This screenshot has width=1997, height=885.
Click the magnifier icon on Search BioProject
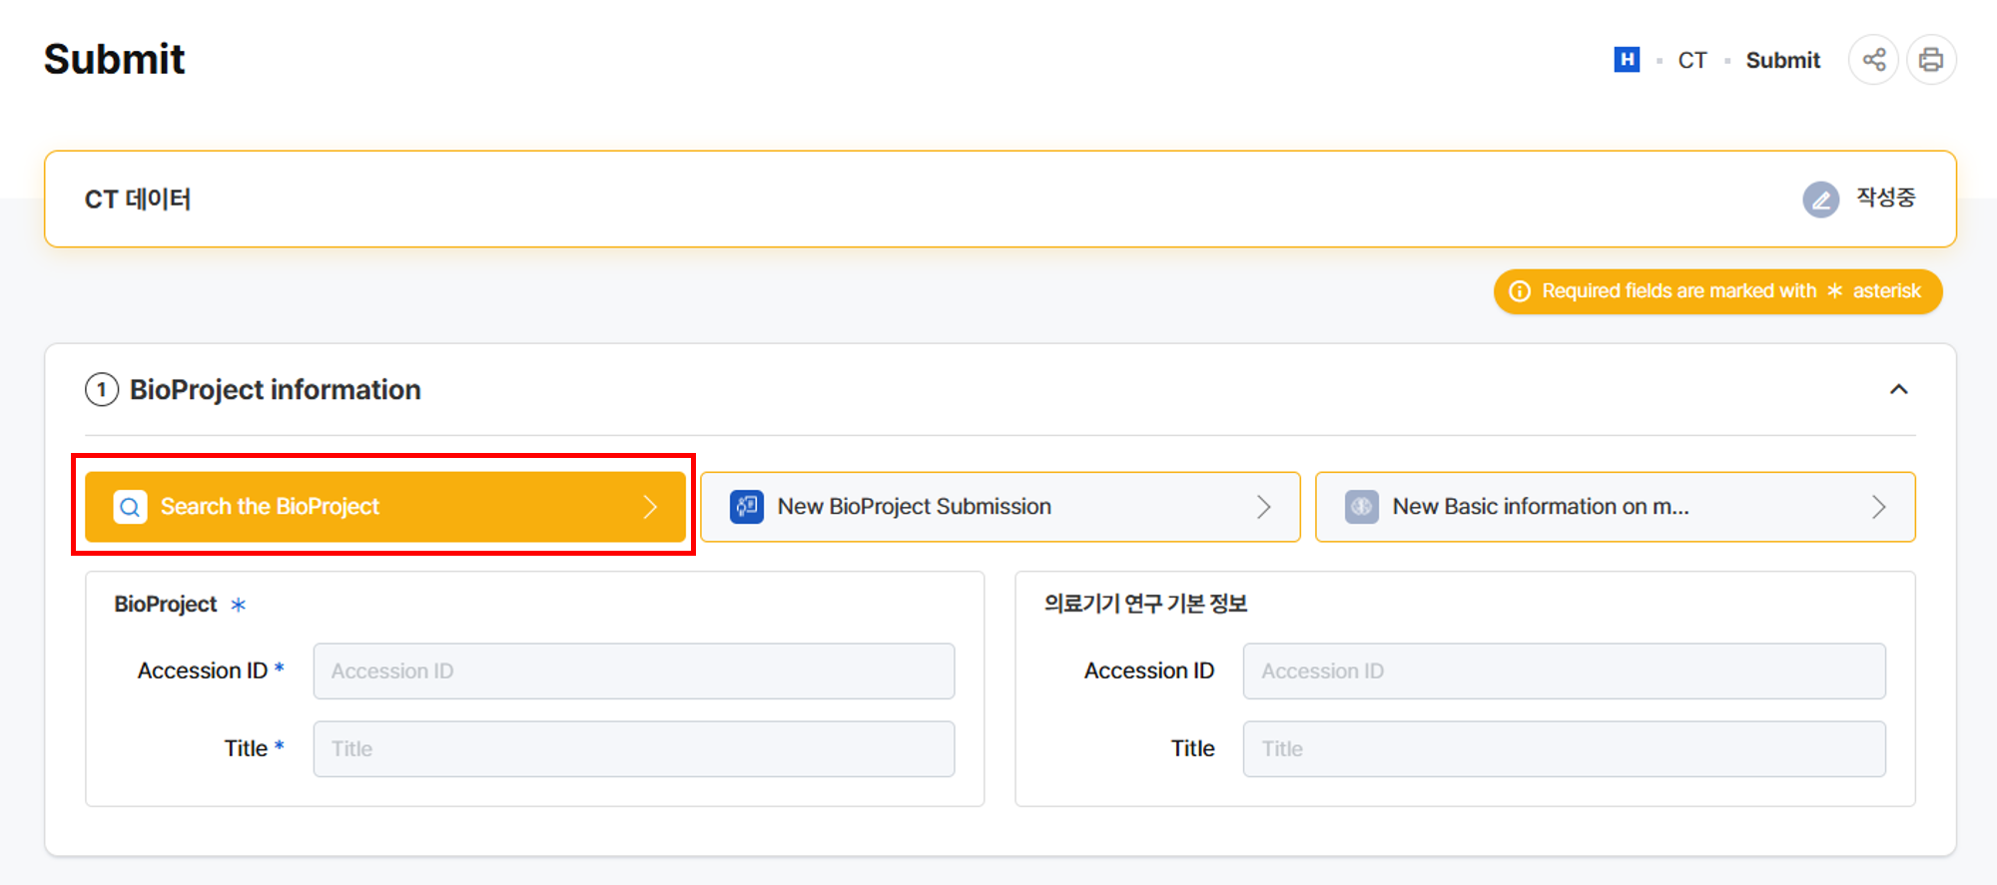[x=130, y=507]
